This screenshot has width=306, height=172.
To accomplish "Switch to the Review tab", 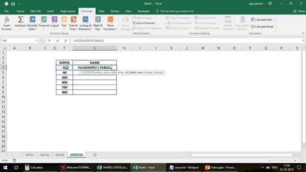I will [x=115, y=11].
